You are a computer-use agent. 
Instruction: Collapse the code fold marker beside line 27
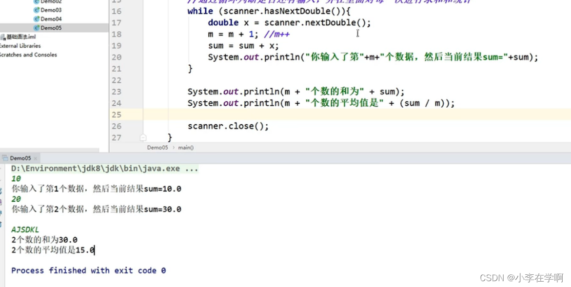coord(143,138)
